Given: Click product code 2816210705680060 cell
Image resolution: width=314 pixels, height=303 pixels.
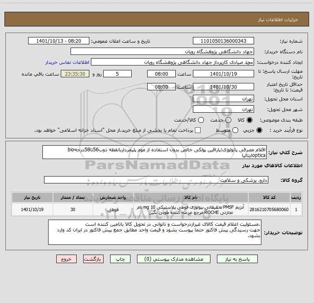Looking at the screenshot, I should [269, 209].
